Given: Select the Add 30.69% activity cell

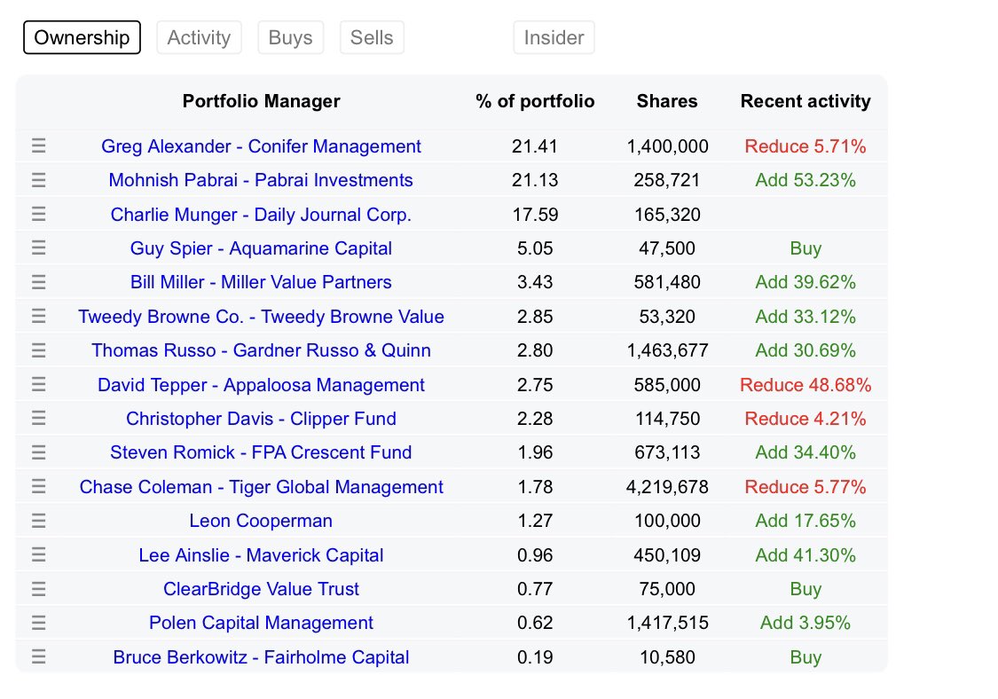Looking at the screenshot, I should point(805,350).
